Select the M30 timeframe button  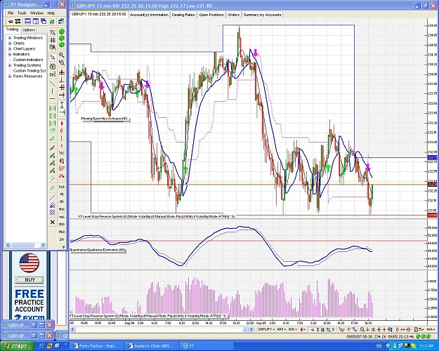coord(62,225)
